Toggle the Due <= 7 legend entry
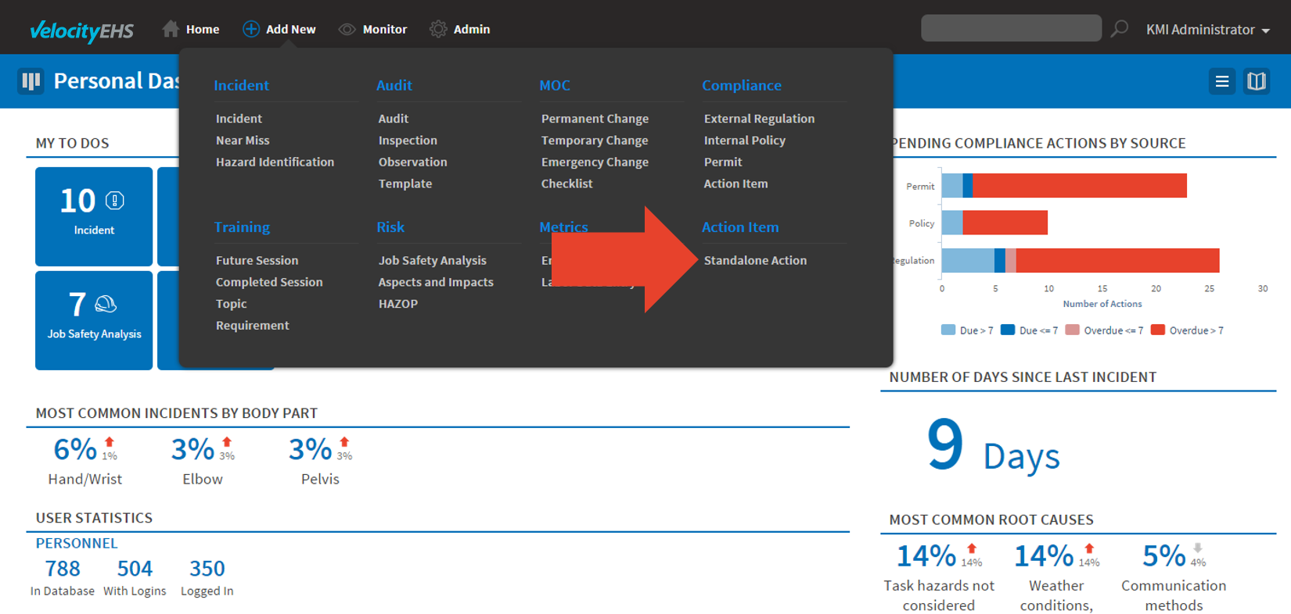1291x614 pixels. point(1030,330)
